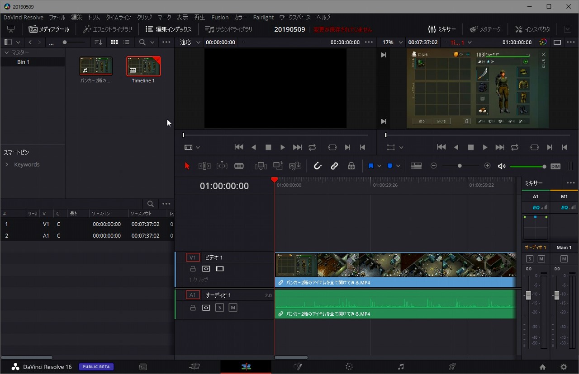Toggle the linked selection chain icon
This screenshot has width=579, height=374.
(334, 166)
